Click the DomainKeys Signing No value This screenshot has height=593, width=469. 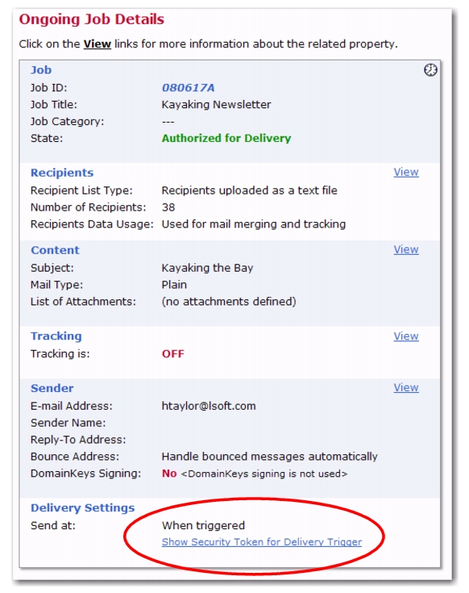(169, 474)
